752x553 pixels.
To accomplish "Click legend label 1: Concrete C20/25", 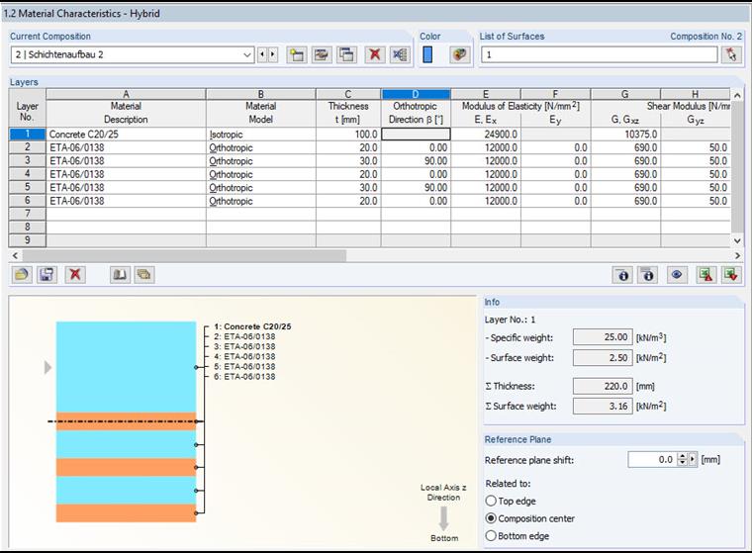I will [x=252, y=326].
